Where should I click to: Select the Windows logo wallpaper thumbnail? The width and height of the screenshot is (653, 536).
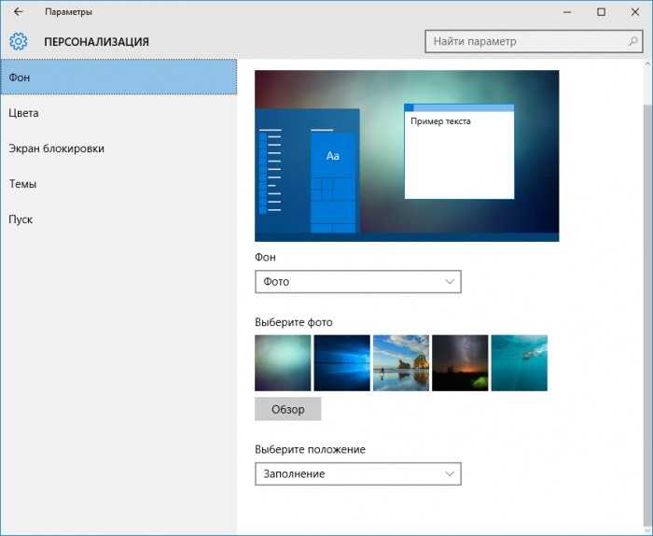[x=342, y=363]
